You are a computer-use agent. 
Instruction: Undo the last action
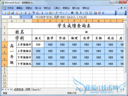61,13
